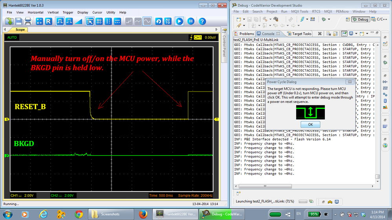The width and height of the screenshot is (392, 220).
Task: Expand the brush icon dropdown in CodeWarrior
Action: click(244, 25)
